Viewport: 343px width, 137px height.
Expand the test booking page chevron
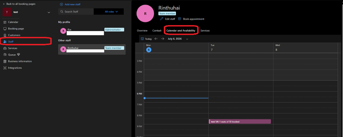point(49,12)
